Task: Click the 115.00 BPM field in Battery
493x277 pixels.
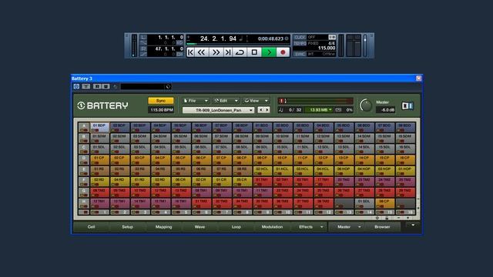Action: pyautogui.click(x=162, y=110)
